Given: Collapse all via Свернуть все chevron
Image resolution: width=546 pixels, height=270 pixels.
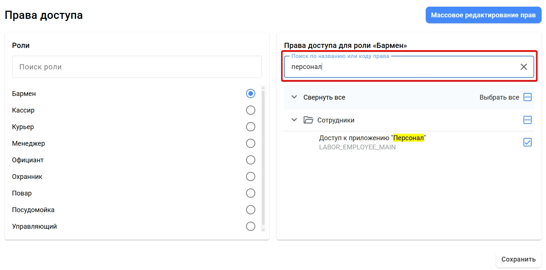Looking at the screenshot, I should point(294,97).
